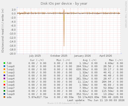Click the loop1 orange legend swatch

pyautogui.click(x=4, y=69)
